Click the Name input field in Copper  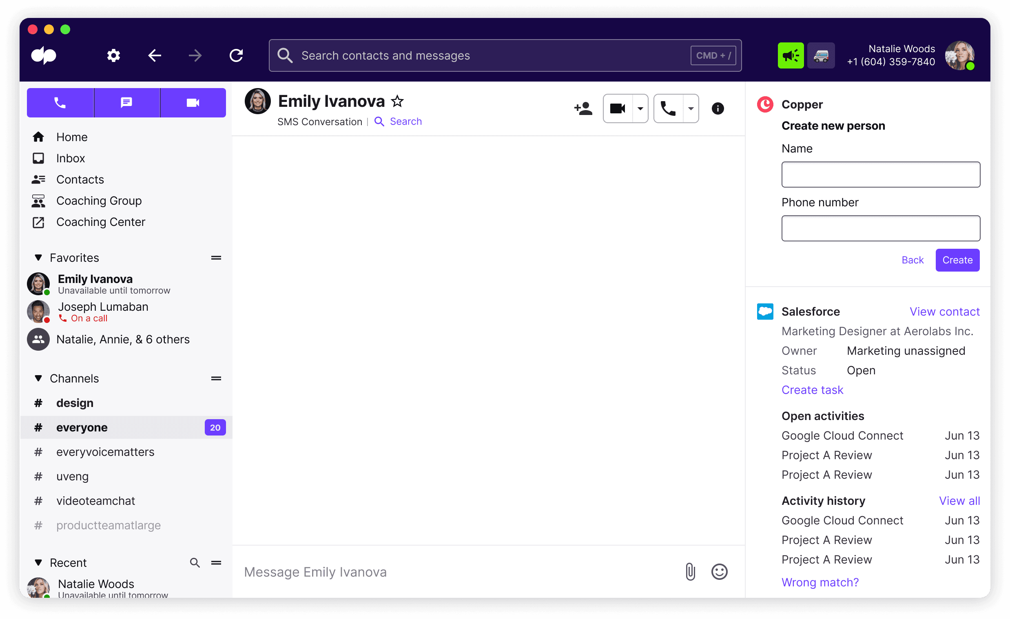(880, 174)
